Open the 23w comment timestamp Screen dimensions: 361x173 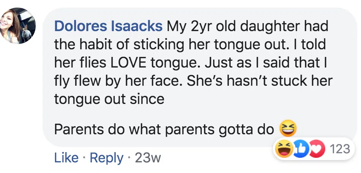click(148, 158)
